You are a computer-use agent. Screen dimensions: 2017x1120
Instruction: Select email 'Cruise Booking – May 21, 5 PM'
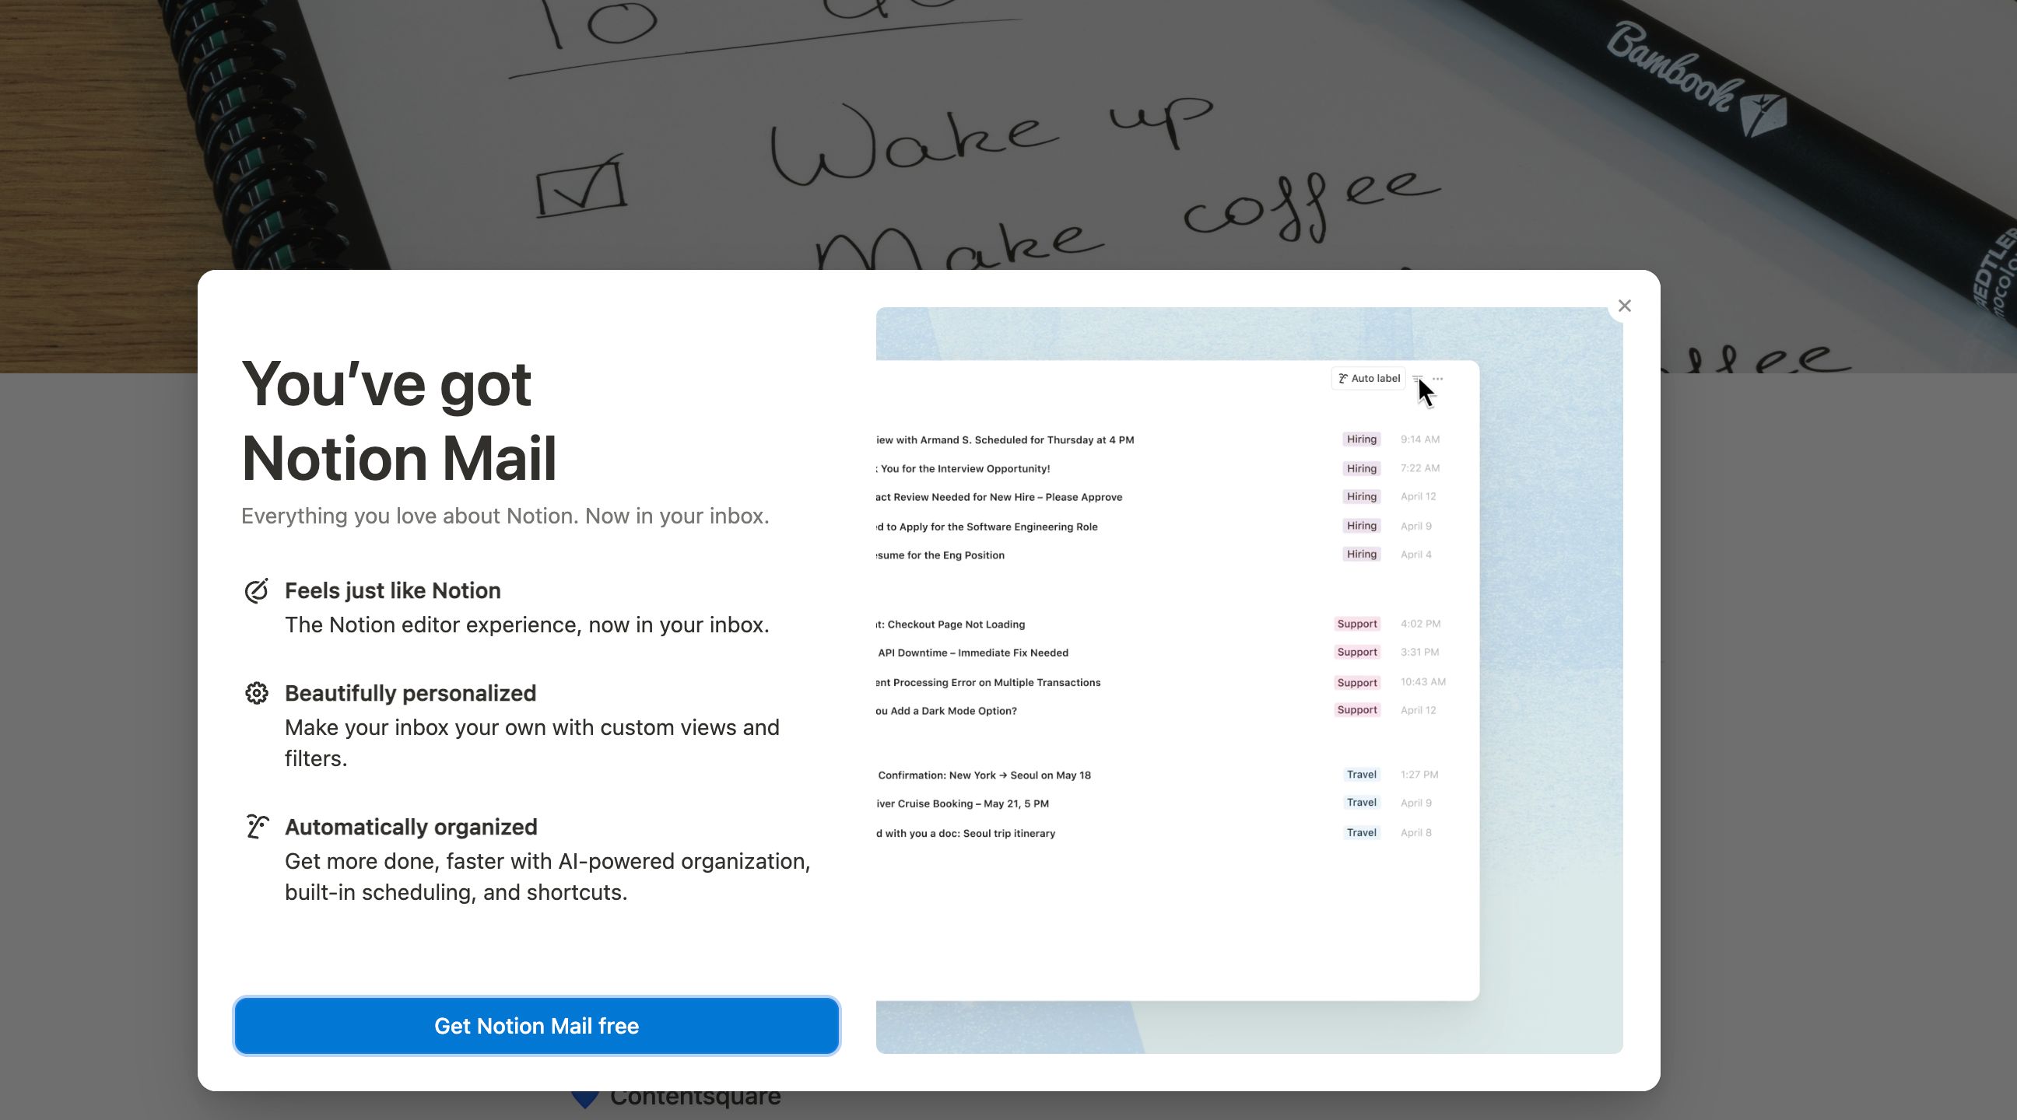pyautogui.click(x=963, y=803)
